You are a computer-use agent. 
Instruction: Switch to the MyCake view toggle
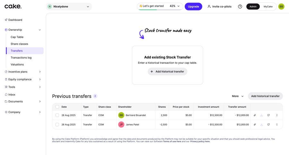point(268,6)
